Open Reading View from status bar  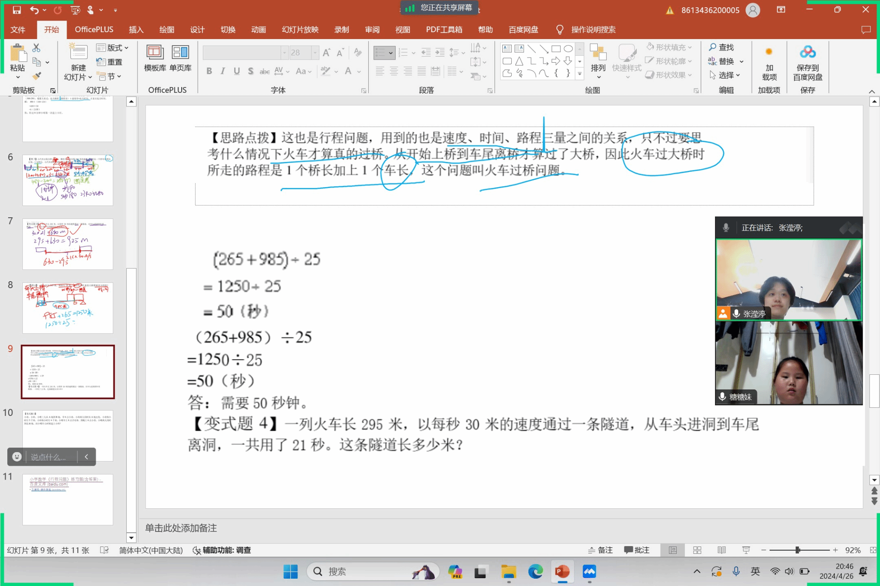[x=721, y=550]
